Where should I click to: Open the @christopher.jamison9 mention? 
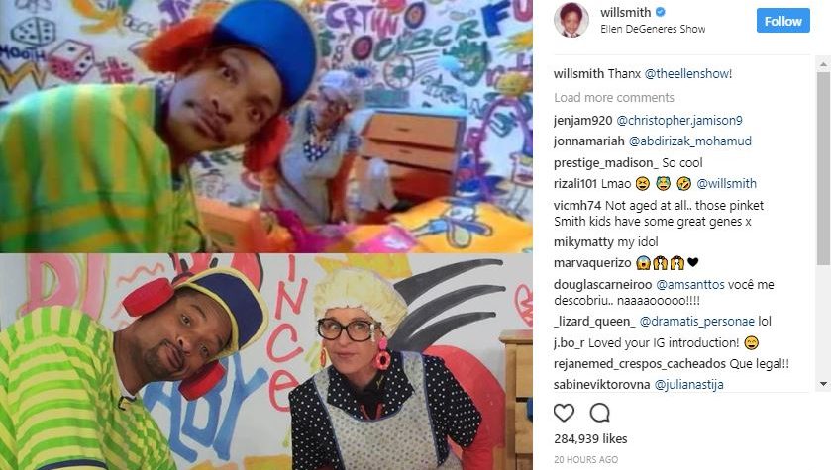[679, 120]
